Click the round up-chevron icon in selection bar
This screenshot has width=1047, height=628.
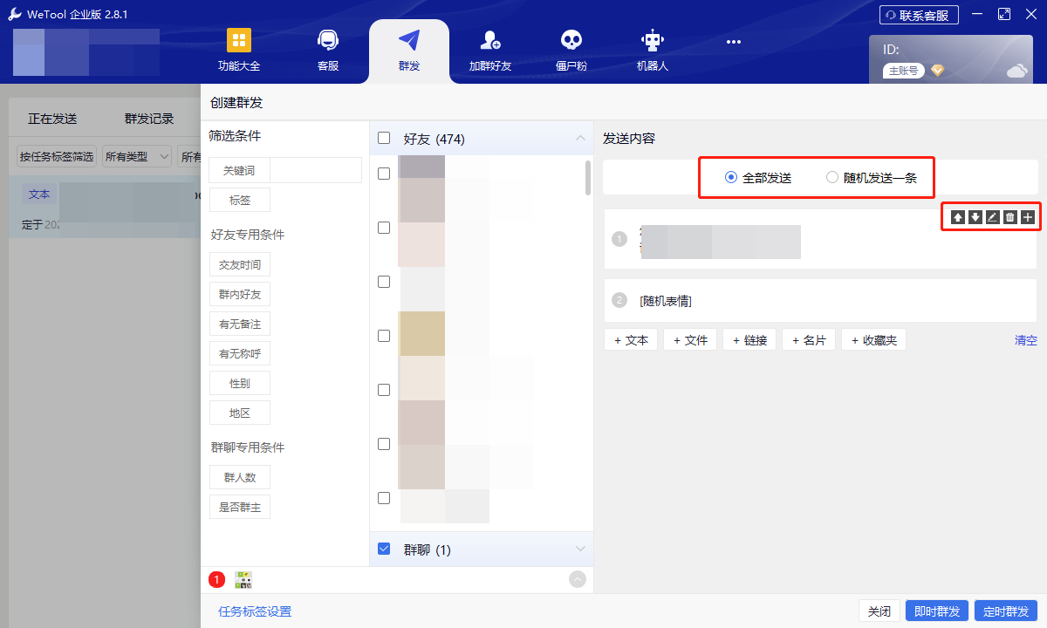click(x=578, y=578)
